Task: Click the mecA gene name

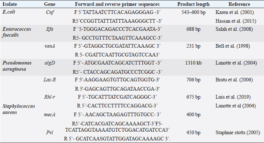Action: (50, 114)
